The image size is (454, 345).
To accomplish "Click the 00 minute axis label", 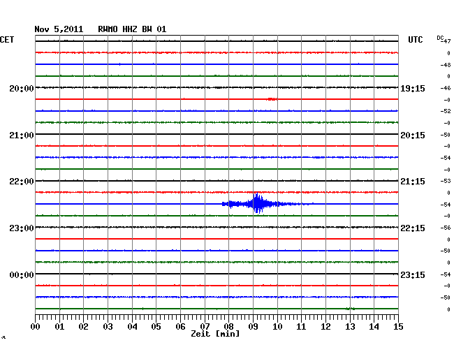I will point(36,326).
